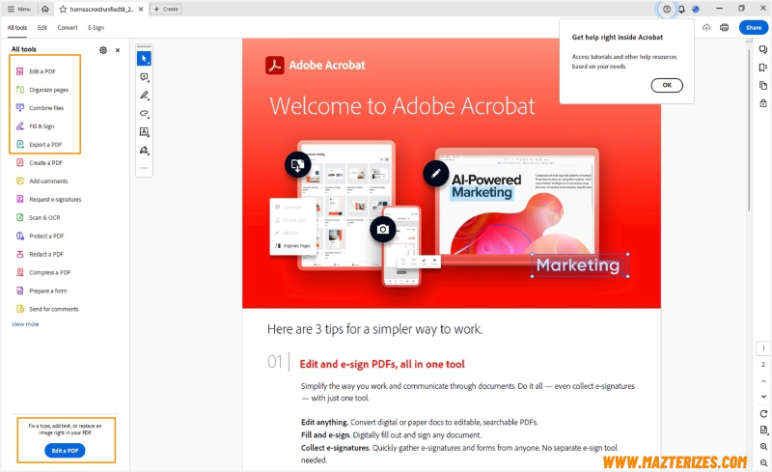The image size is (772, 472).
Task: Click the Zoom in magnifier
Action: coord(763,446)
